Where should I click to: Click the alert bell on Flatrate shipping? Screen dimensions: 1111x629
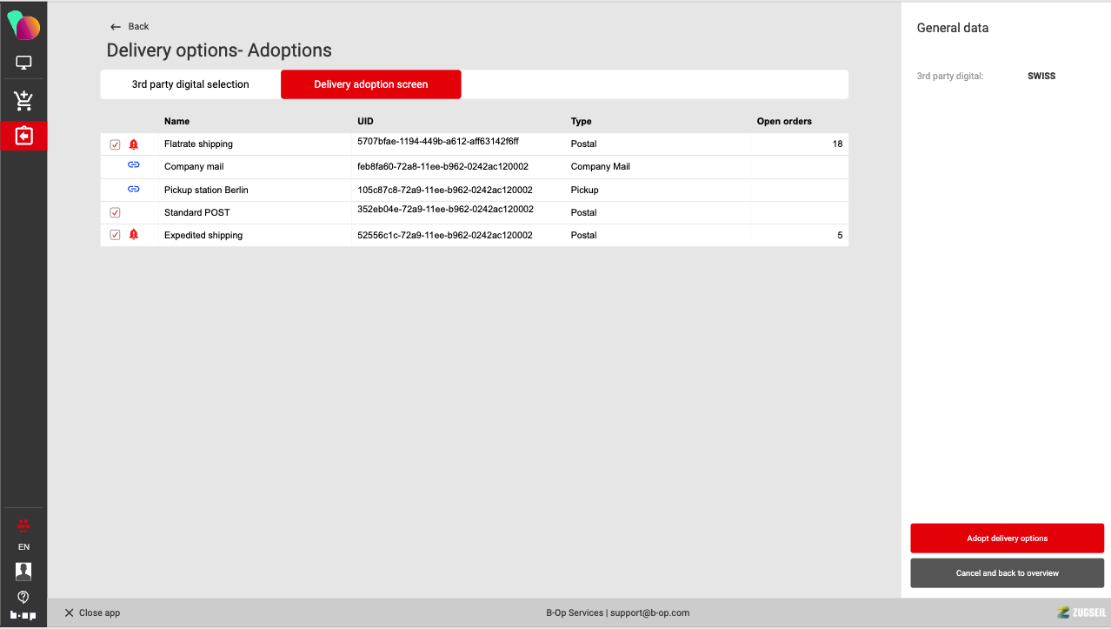(x=134, y=144)
